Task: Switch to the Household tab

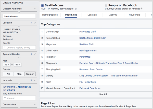Action: coord(135,15)
